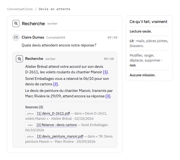Click the 'Lecture seule.' line
The width and height of the screenshot is (180, 160).
tap(141, 31)
